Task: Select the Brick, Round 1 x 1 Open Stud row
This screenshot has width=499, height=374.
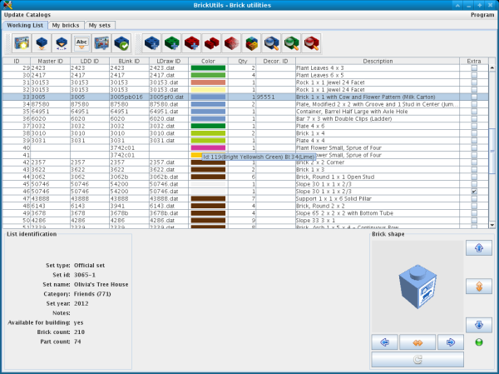Action: (245, 177)
